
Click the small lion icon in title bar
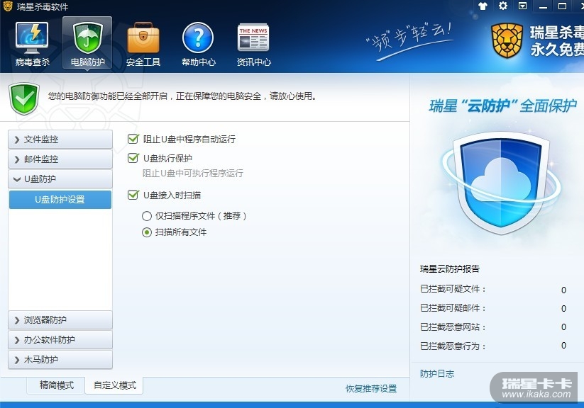click(x=7, y=6)
